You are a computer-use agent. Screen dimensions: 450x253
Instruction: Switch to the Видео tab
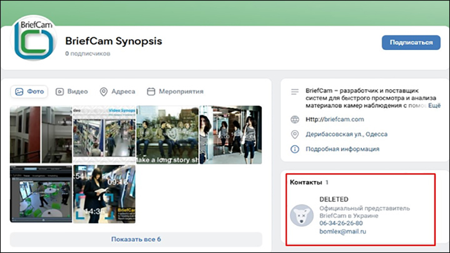pos(72,91)
